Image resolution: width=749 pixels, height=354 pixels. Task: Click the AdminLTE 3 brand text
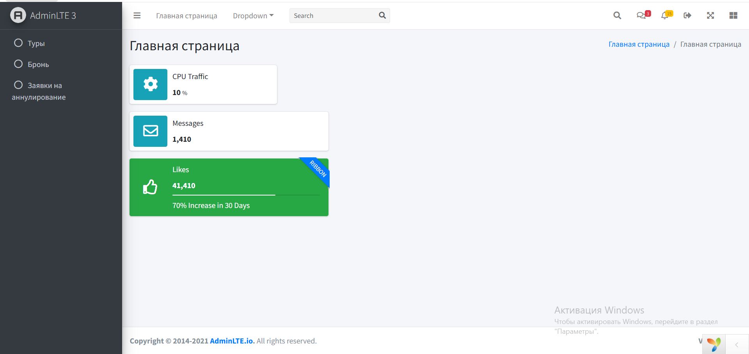(53, 16)
